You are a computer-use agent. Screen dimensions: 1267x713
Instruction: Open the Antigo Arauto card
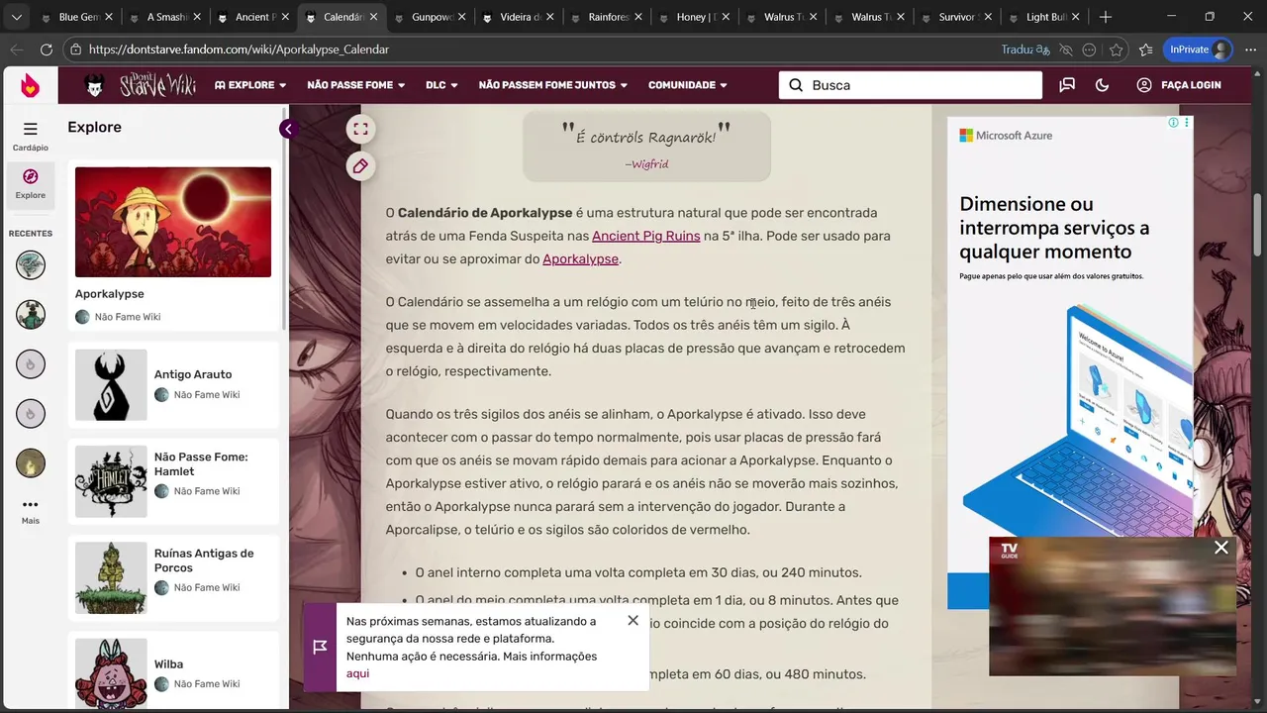click(x=174, y=384)
